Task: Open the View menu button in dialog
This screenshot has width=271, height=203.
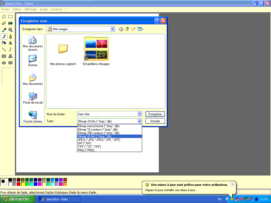Action: click(141, 29)
